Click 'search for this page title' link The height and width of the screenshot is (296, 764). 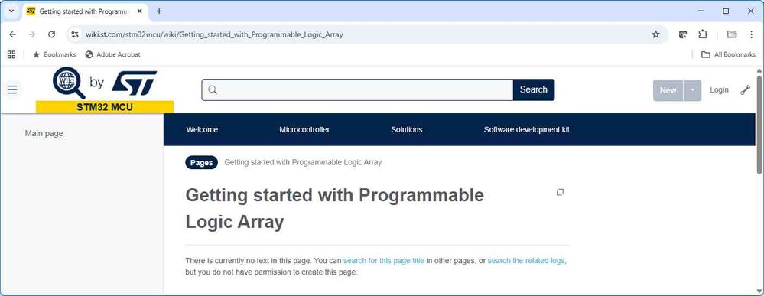coord(384,260)
